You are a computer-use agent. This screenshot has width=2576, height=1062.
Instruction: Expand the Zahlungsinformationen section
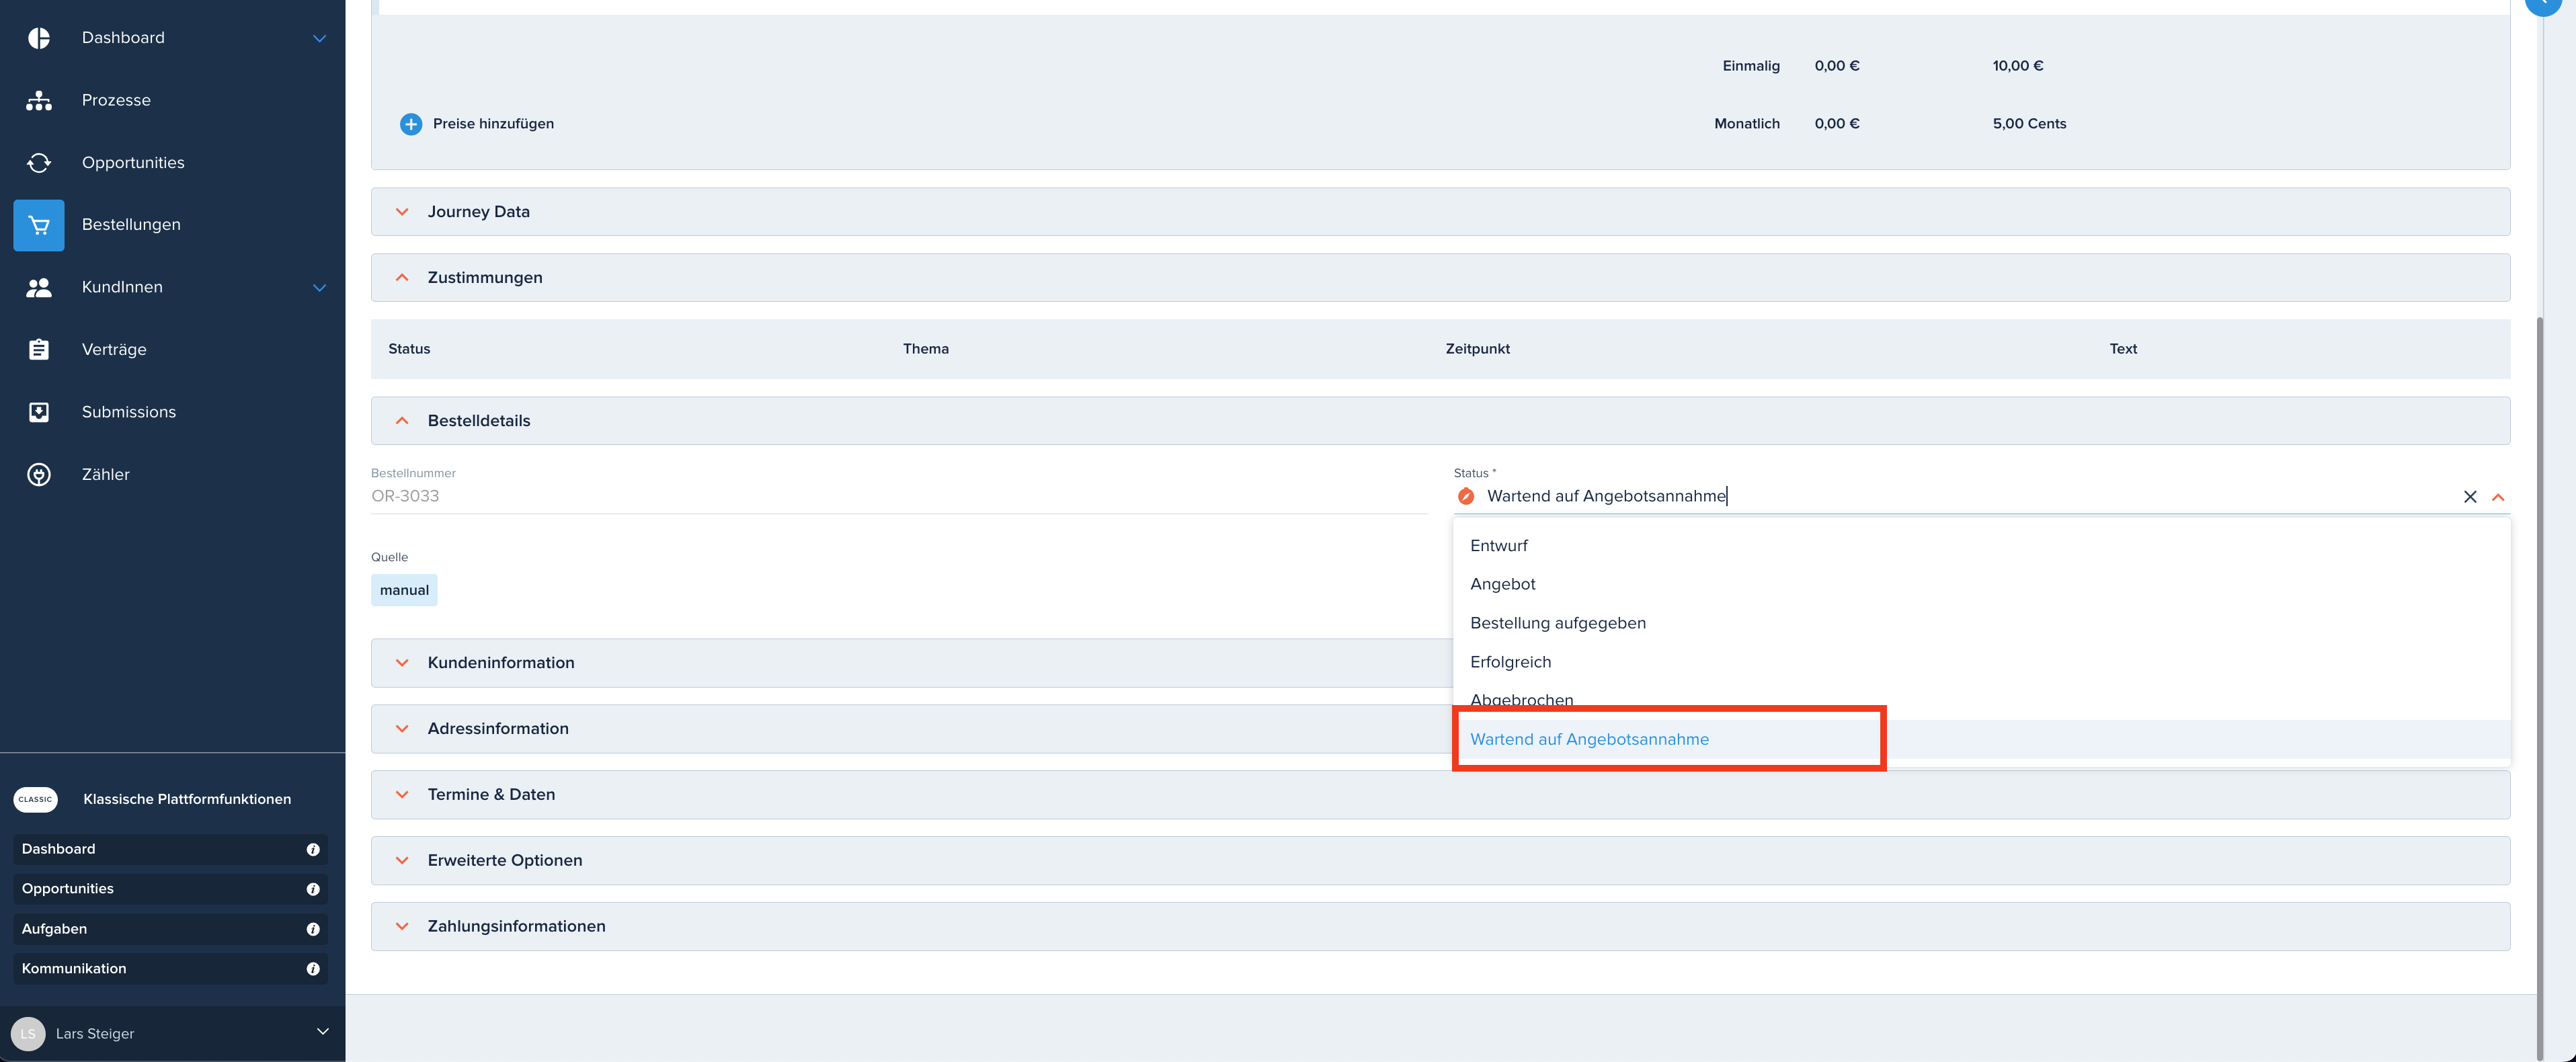[x=402, y=927]
